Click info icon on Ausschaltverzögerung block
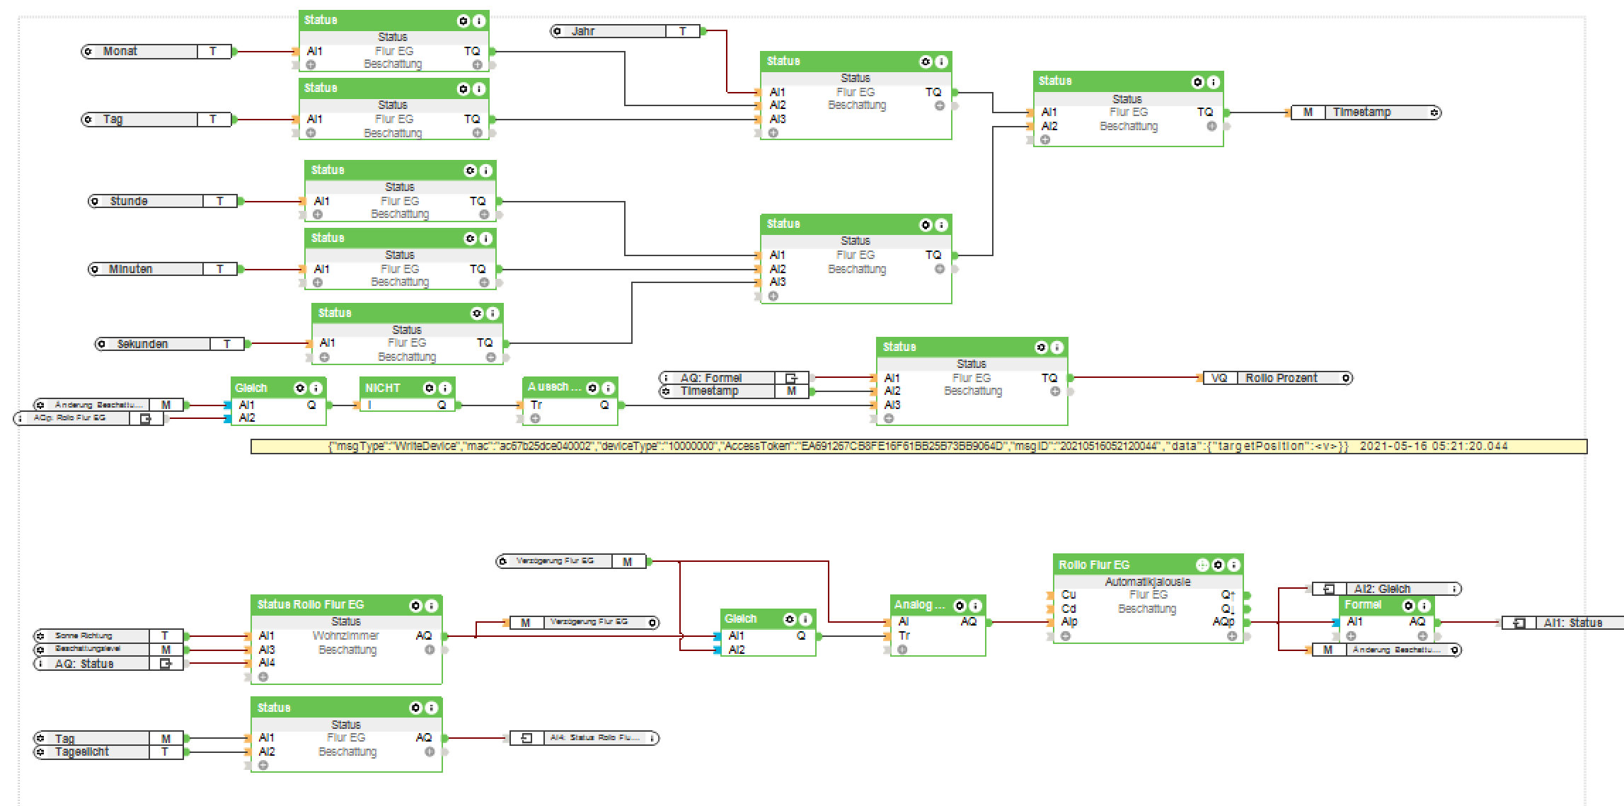Screen dimensions: 1624x806 [608, 388]
